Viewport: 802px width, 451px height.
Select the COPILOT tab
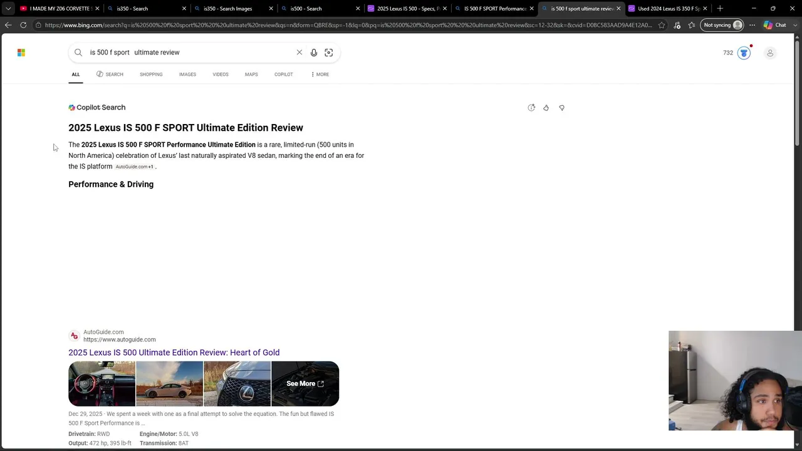tap(284, 75)
